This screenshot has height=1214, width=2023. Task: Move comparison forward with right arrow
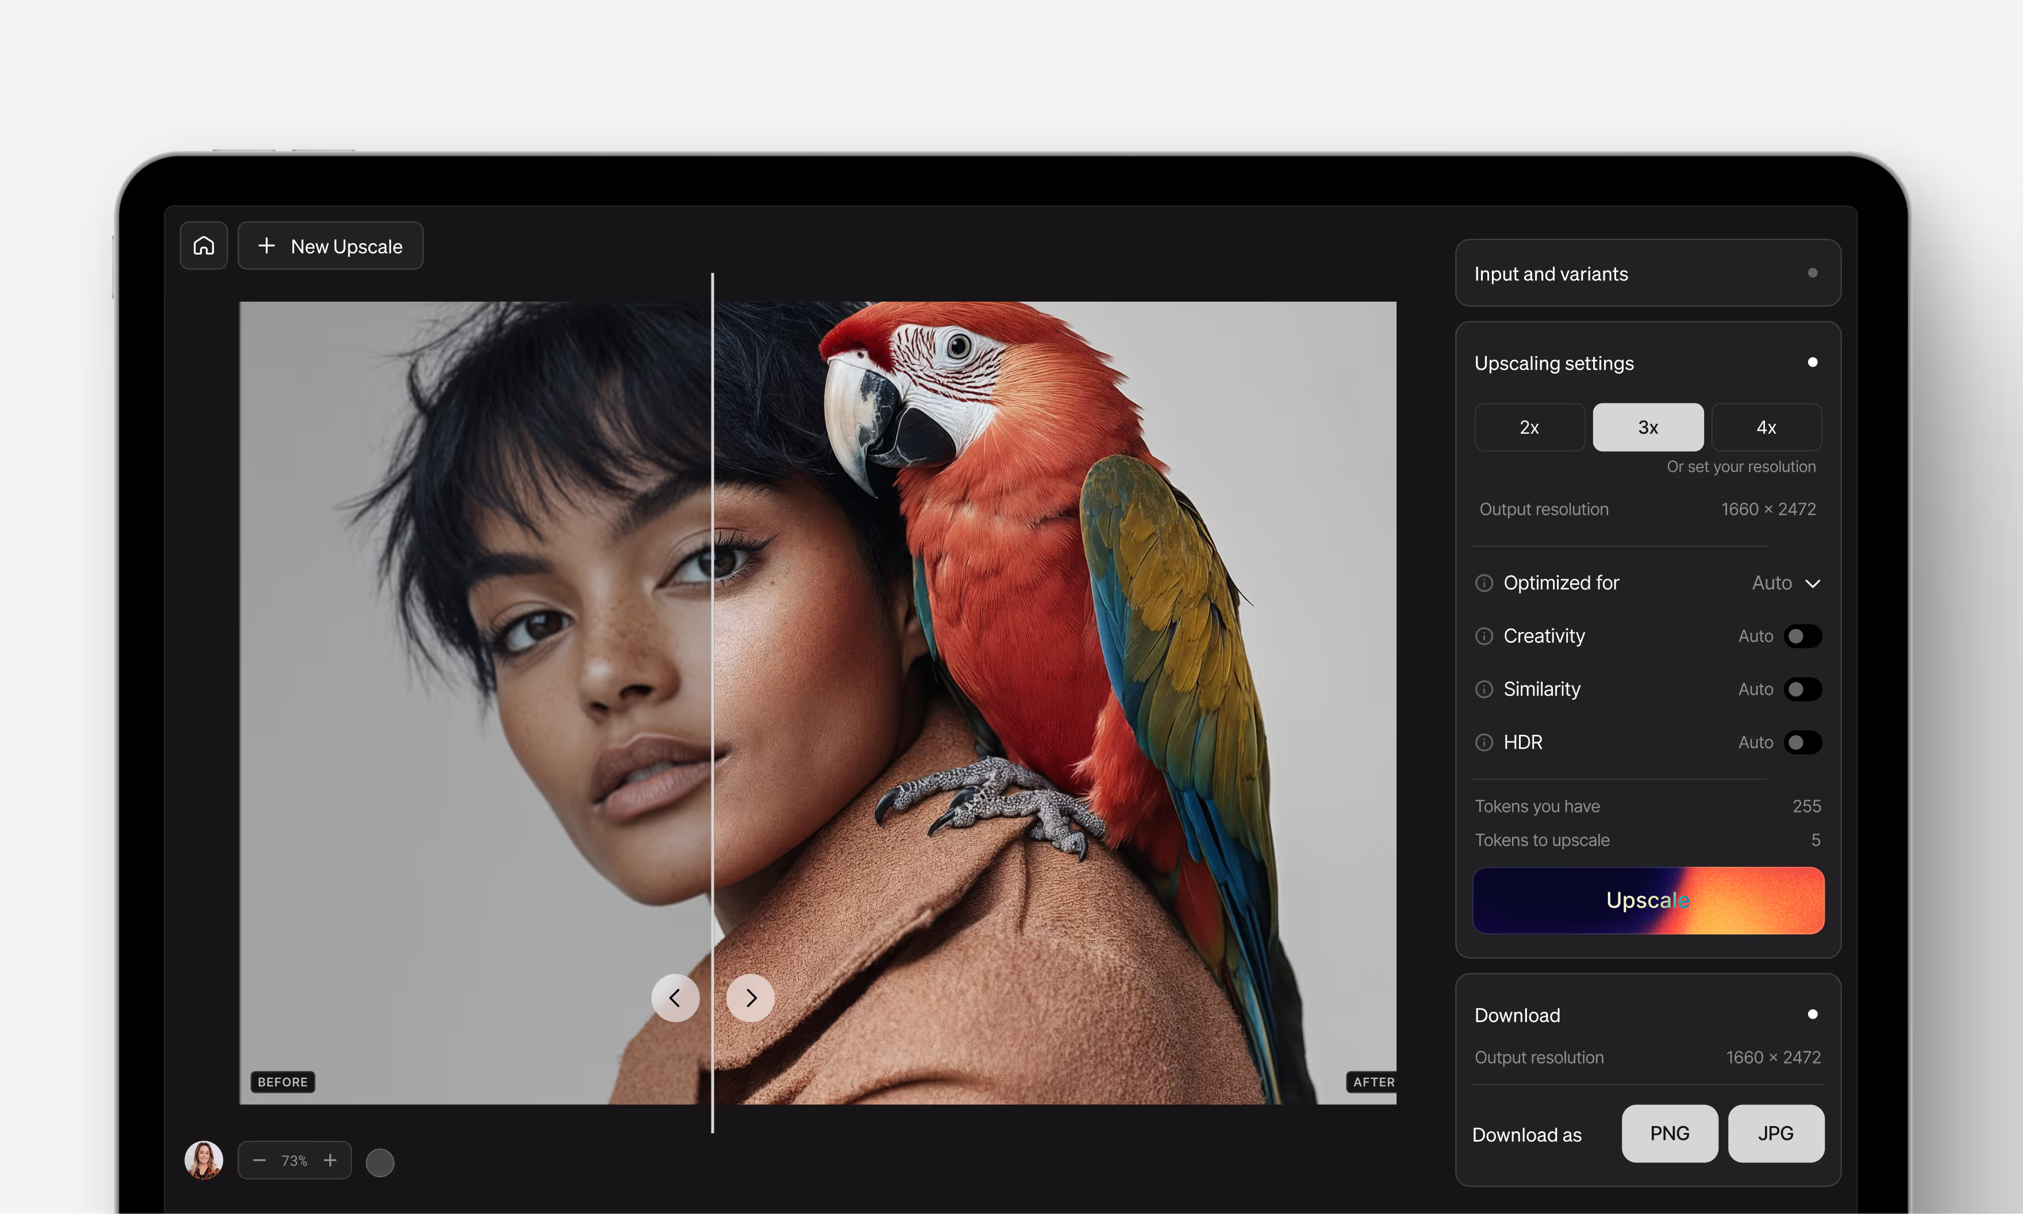pyautogui.click(x=751, y=998)
